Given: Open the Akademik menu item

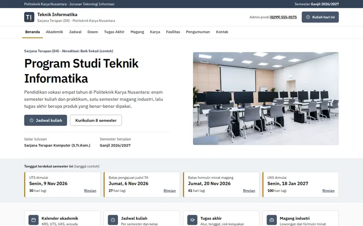Looking at the screenshot, I should [x=54, y=32].
